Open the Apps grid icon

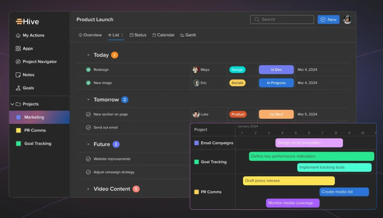click(18, 49)
